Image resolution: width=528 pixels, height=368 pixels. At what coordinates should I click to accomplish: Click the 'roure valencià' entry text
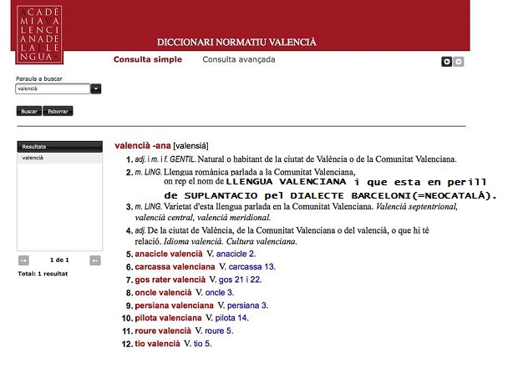tap(163, 331)
